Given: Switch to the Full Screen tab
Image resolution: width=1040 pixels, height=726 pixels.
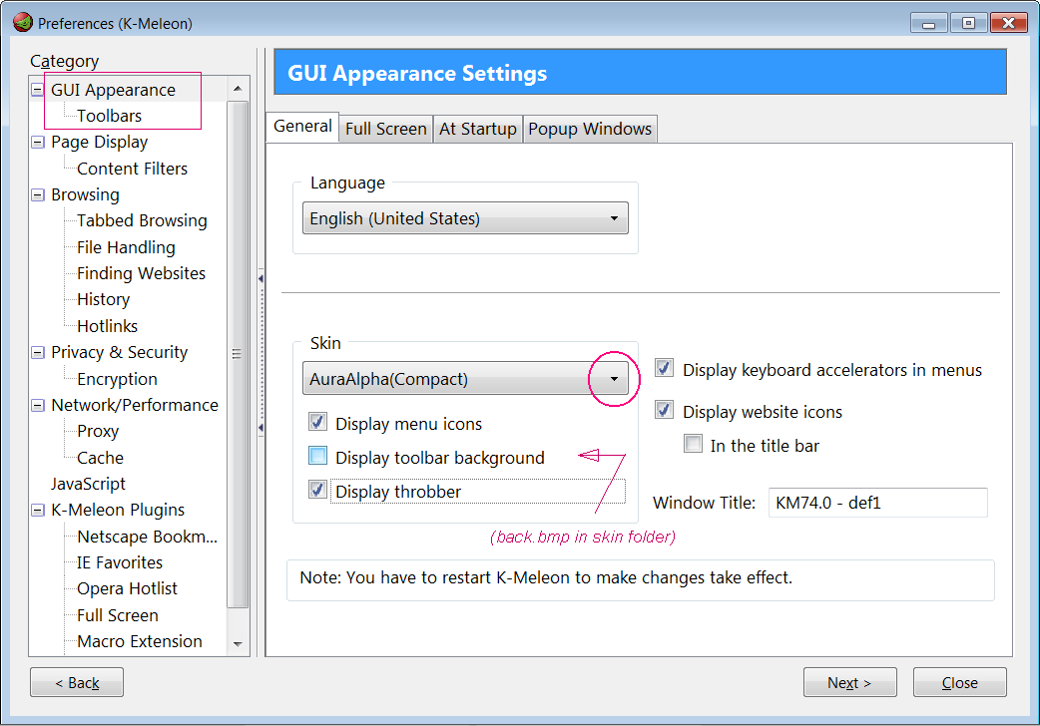Looking at the screenshot, I should pyautogui.click(x=385, y=129).
